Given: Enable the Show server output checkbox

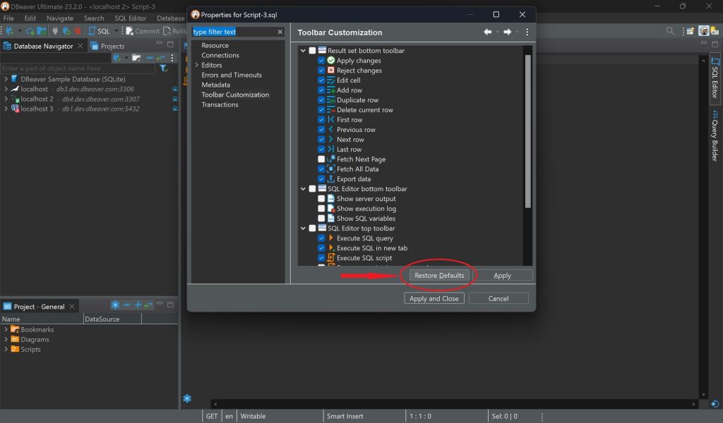Looking at the screenshot, I should coord(321,199).
